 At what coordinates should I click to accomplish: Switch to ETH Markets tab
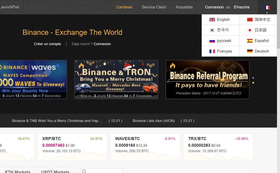point(18,171)
